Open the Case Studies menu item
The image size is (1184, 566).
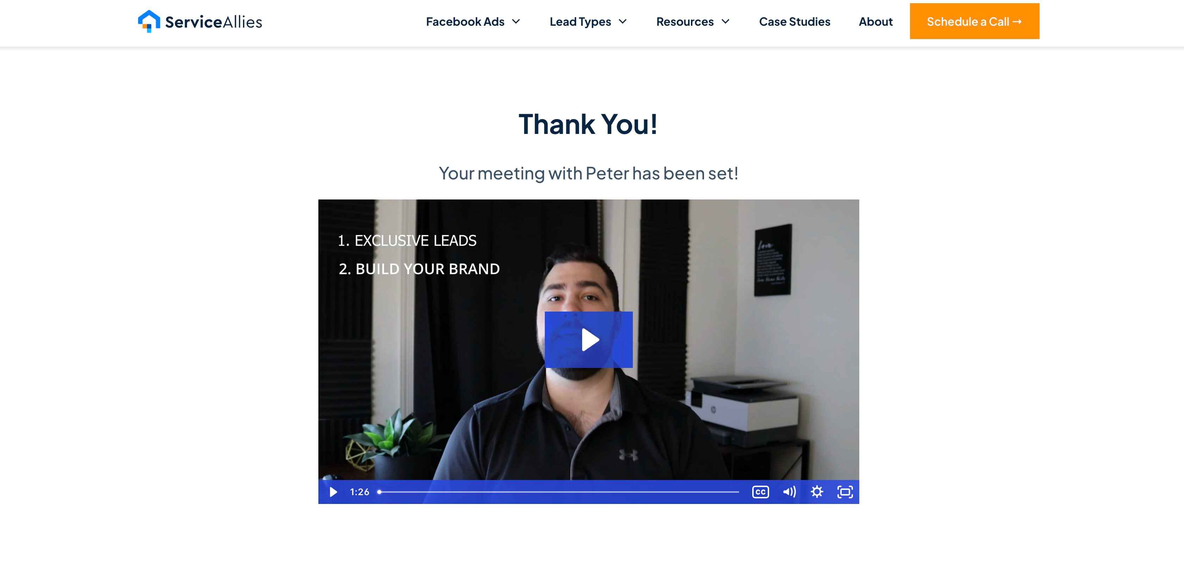point(794,21)
